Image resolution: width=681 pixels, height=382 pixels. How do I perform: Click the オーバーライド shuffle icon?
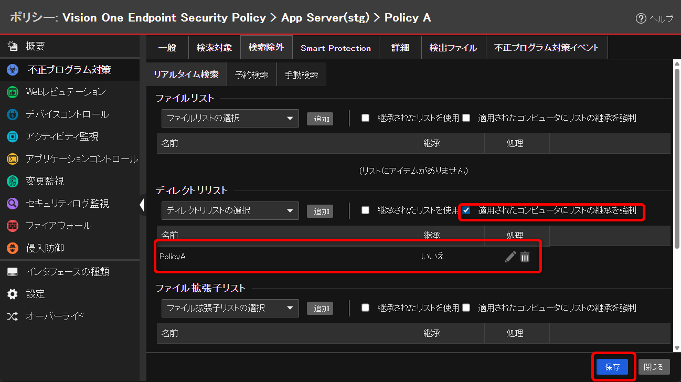[13, 316]
